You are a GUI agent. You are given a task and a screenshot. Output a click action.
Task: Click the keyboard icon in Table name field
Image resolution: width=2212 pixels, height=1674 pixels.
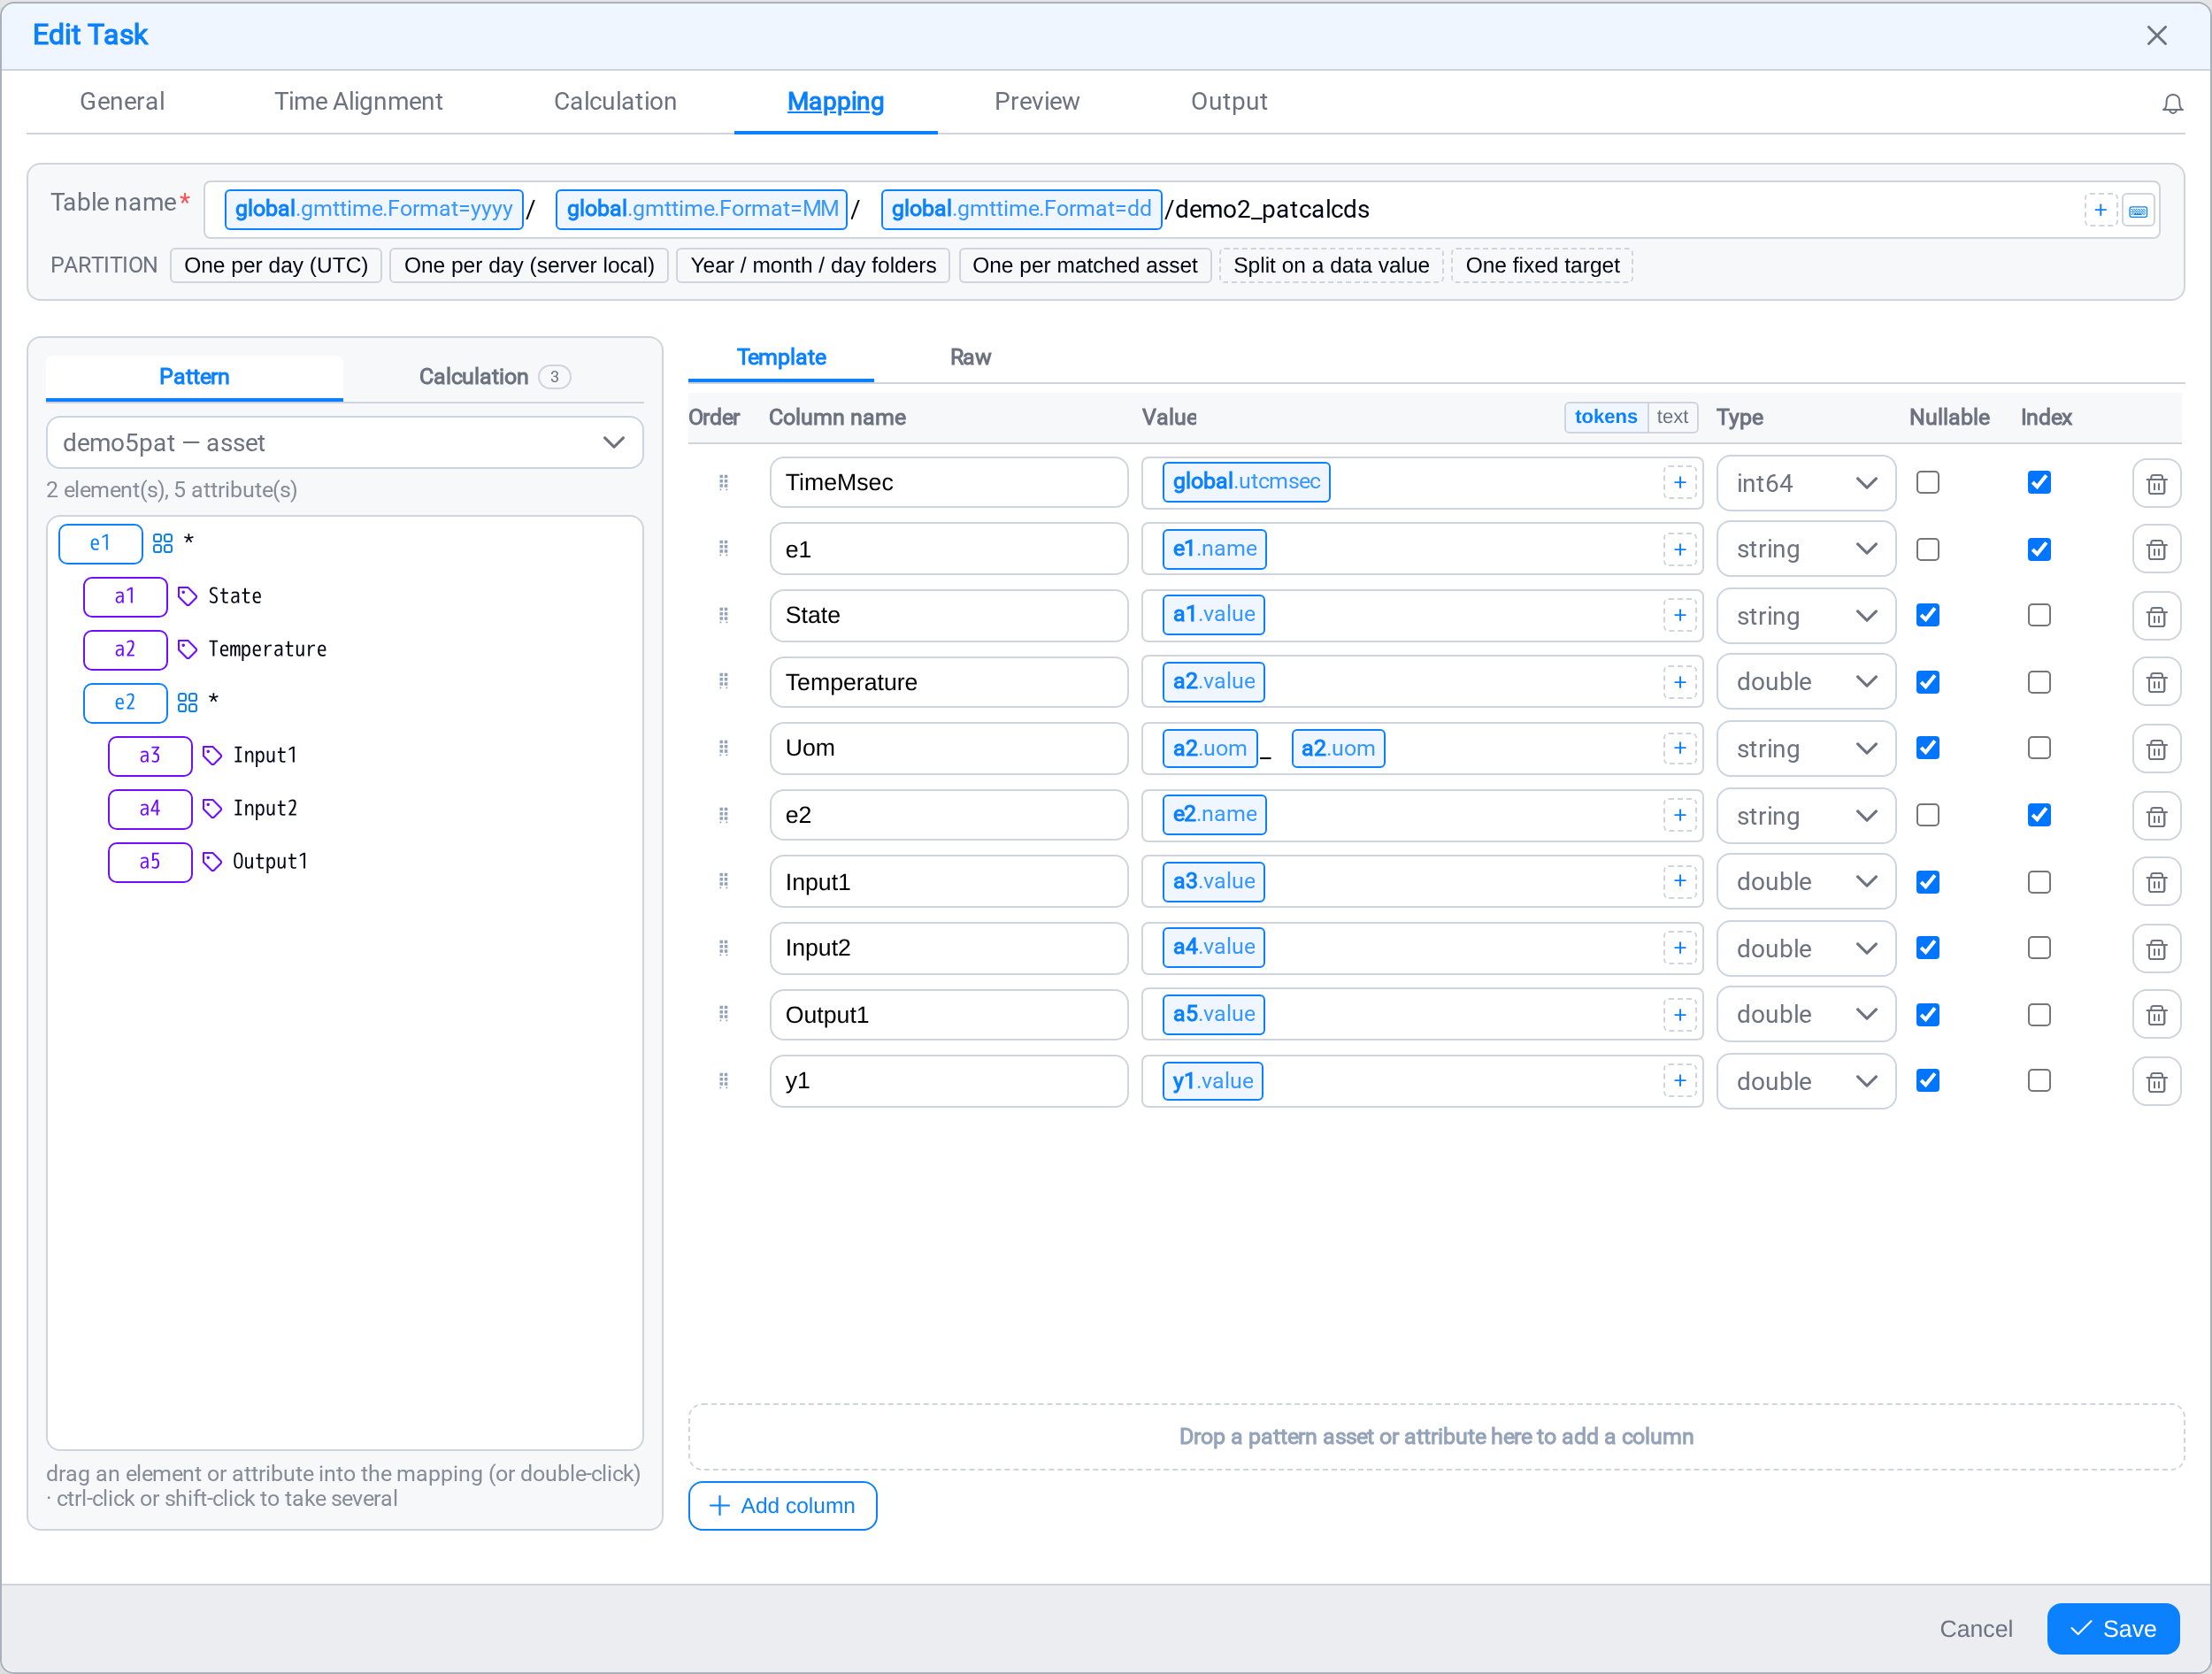pyautogui.click(x=2138, y=210)
